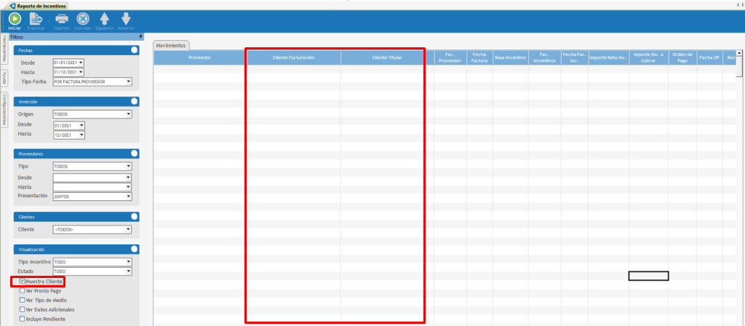Open the Tipo Fecha dropdown
Screen dimensions: 745x326
click(x=128, y=81)
